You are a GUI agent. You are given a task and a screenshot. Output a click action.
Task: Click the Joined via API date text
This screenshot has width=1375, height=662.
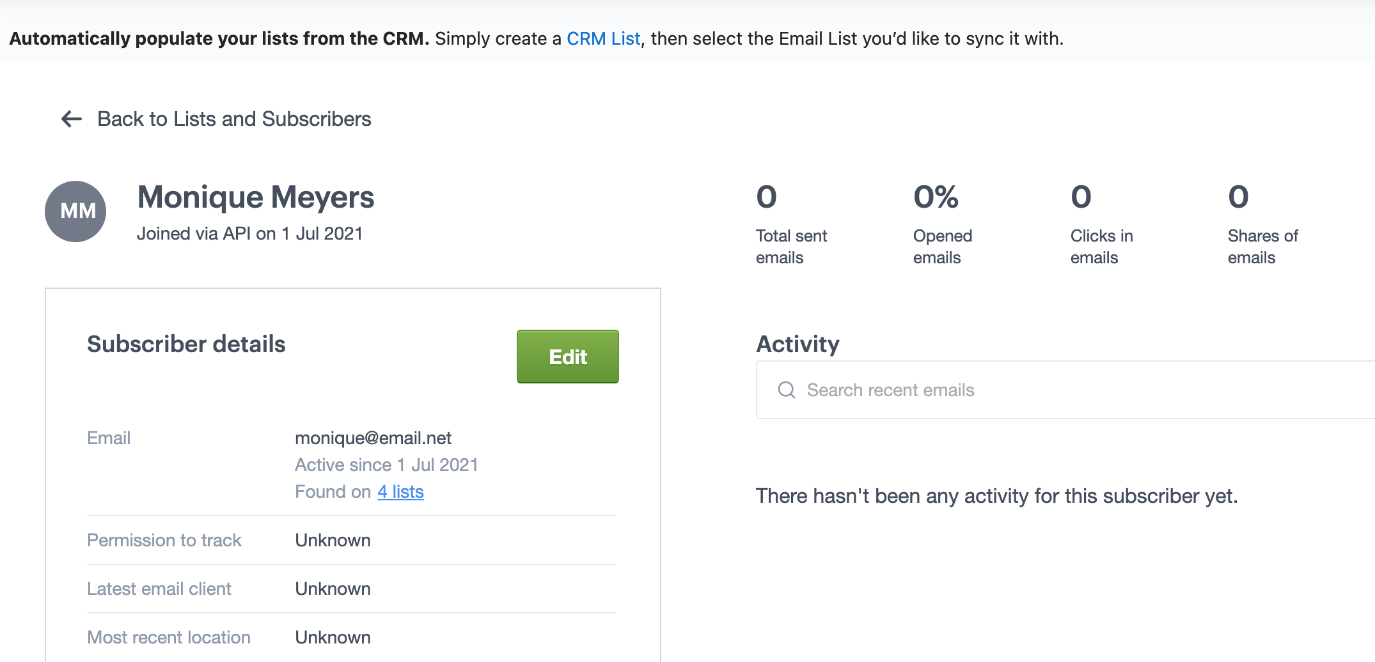249,233
